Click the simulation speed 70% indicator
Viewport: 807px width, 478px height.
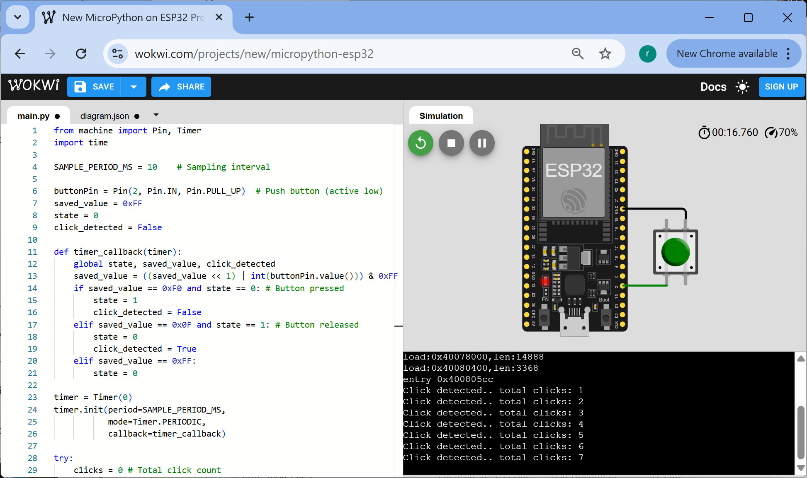pyautogui.click(x=781, y=133)
